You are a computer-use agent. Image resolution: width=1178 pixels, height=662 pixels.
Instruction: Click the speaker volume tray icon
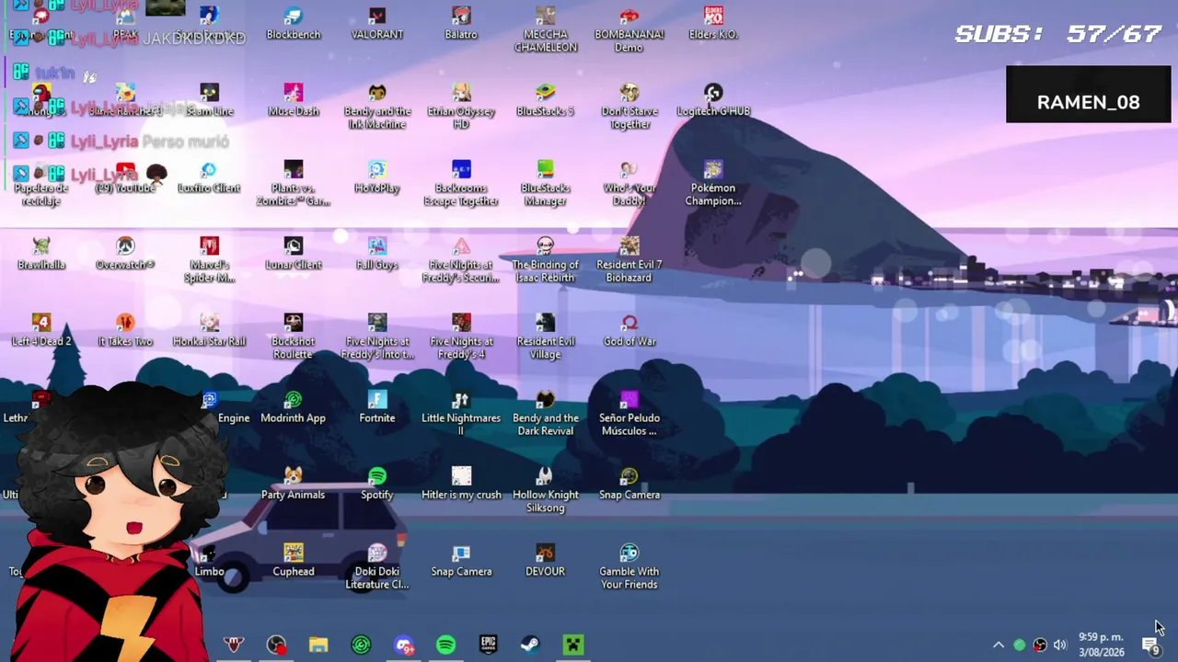click(1060, 645)
